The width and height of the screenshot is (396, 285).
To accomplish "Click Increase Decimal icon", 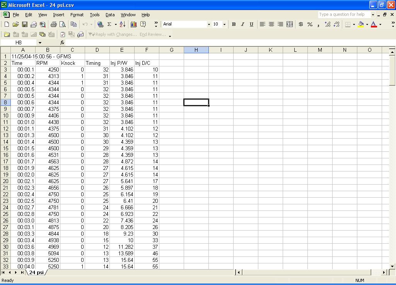I will (x=328, y=24).
